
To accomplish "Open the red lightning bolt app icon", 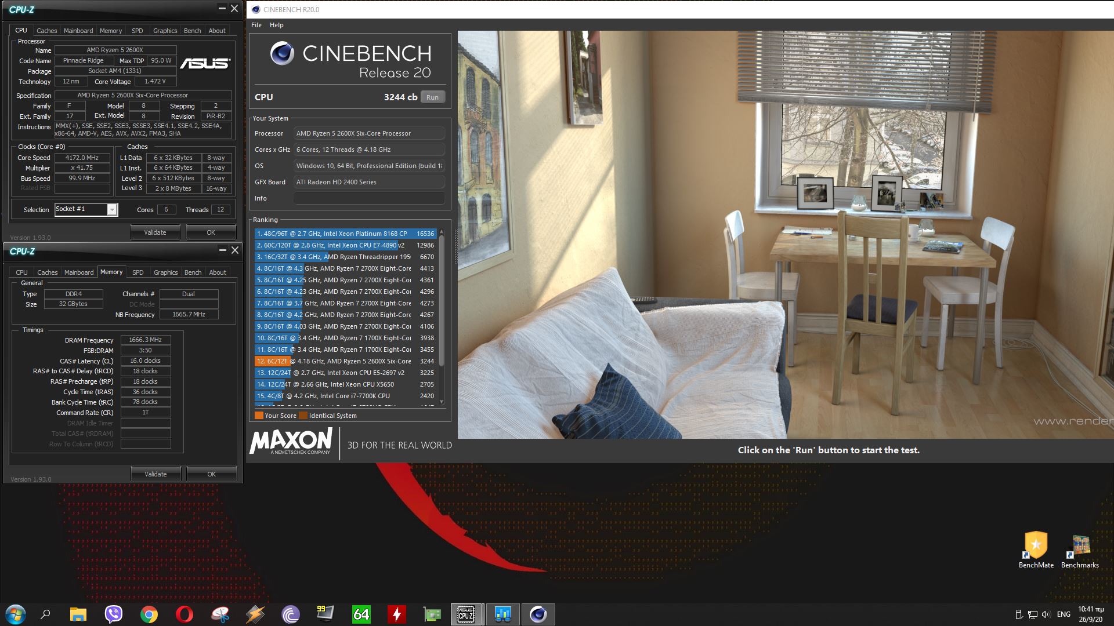I will 397,614.
